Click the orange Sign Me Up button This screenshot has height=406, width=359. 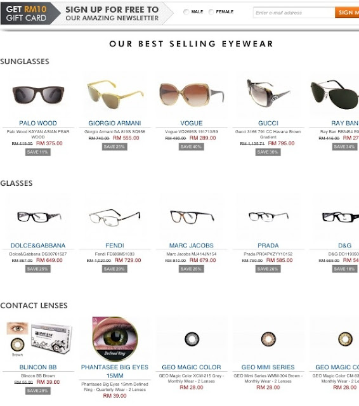347,13
